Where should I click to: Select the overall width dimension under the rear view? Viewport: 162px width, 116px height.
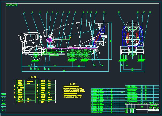point(132,71)
